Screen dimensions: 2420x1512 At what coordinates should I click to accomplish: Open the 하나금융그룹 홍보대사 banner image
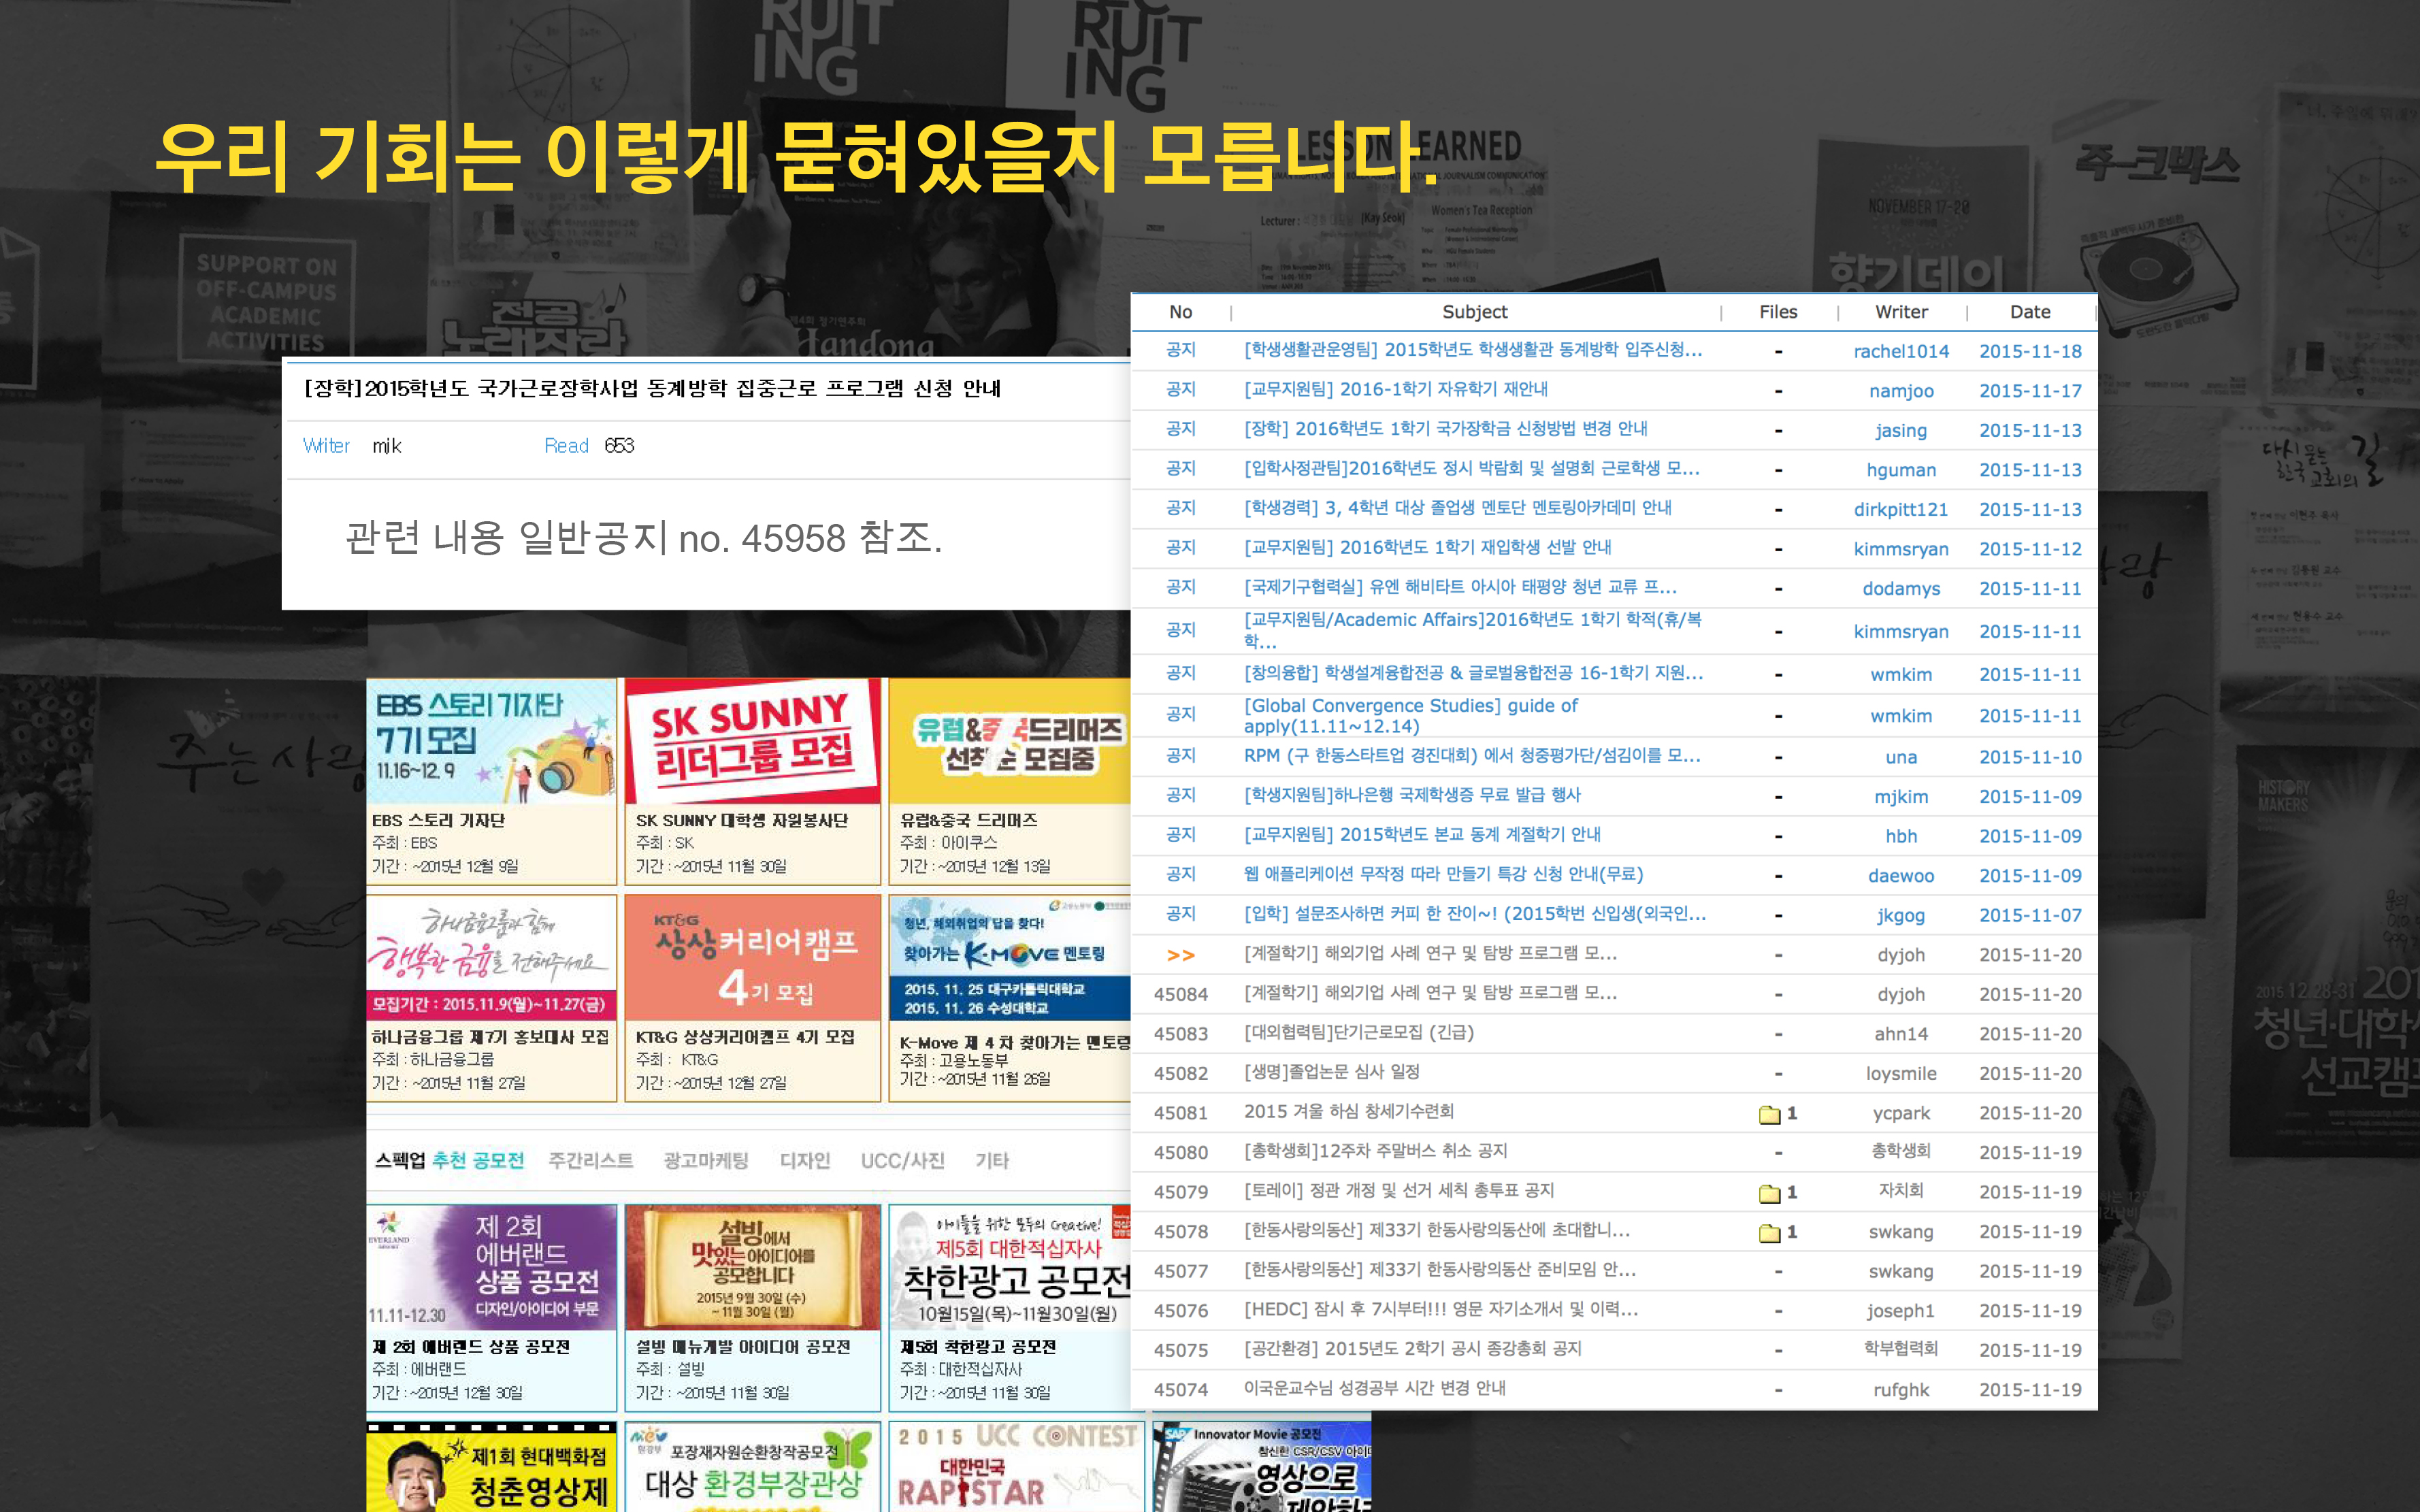coord(491,958)
